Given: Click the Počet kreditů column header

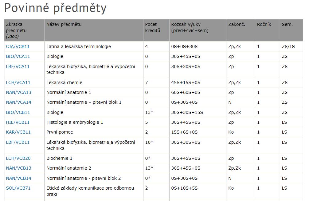Looking at the screenshot, I should click(153, 27).
